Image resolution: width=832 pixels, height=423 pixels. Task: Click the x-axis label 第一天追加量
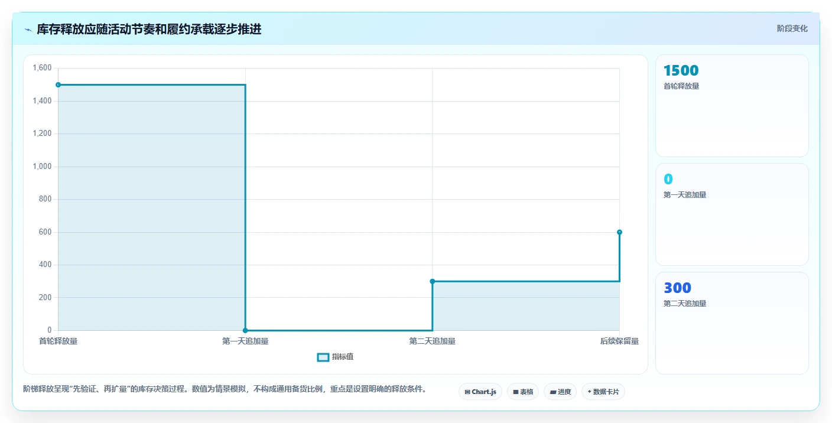click(245, 341)
